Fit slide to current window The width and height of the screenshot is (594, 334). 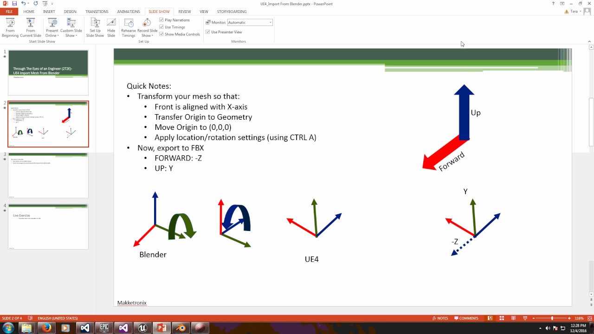tap(589, 318)
